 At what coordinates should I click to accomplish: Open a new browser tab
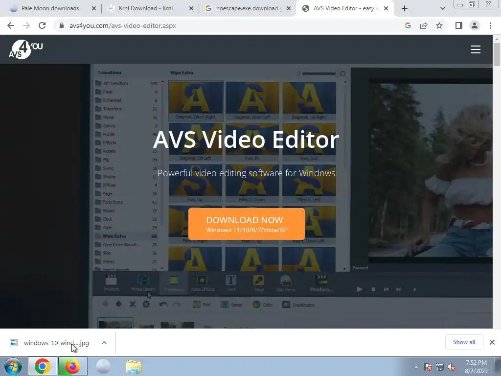tap(405, 9)
